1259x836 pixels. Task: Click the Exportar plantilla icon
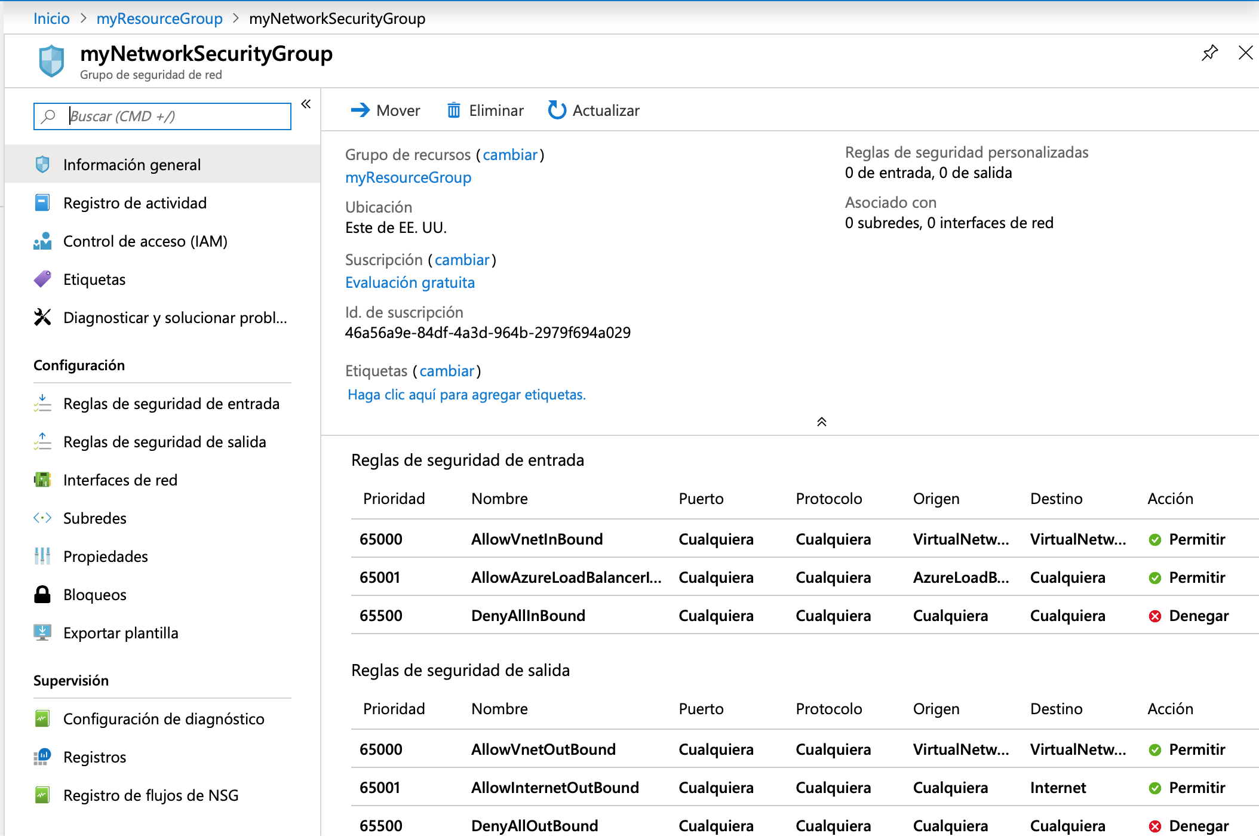pos(42,632)
